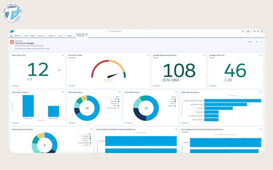Open the Accounts tab dropdown arrow
The image size is (273, 170).
[x=45, y=36]
